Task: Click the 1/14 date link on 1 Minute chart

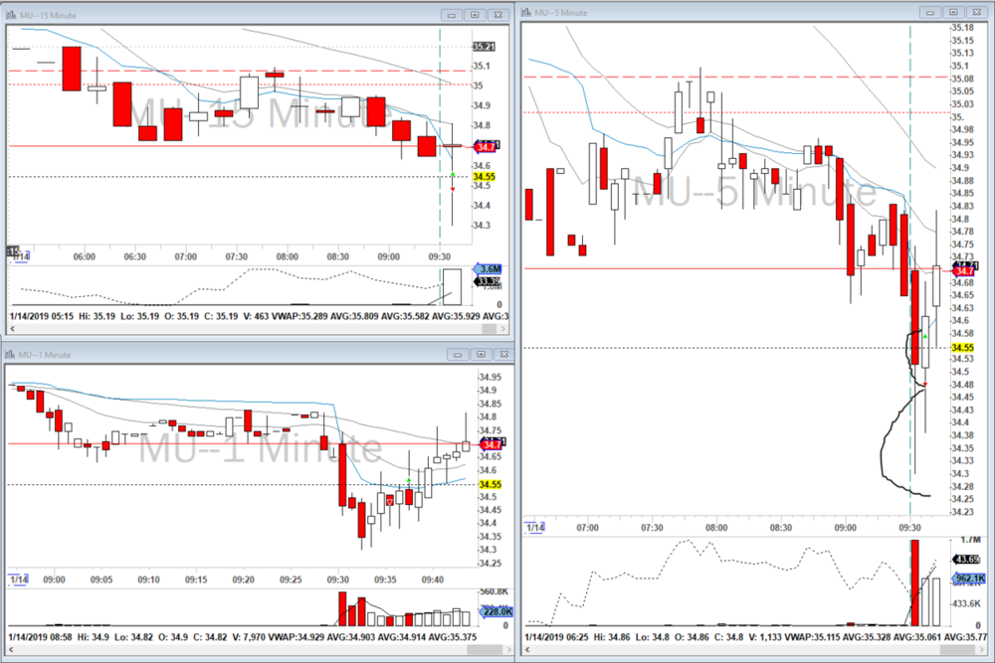Action: point(19,578)
